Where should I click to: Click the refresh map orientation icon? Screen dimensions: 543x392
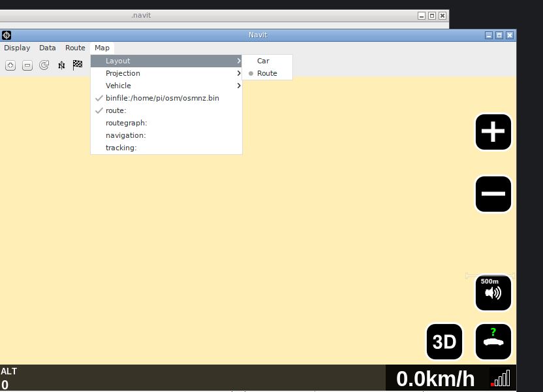[44, 65]
